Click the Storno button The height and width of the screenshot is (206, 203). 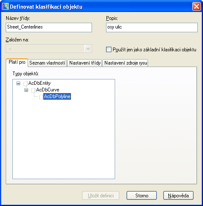[142, 196]
